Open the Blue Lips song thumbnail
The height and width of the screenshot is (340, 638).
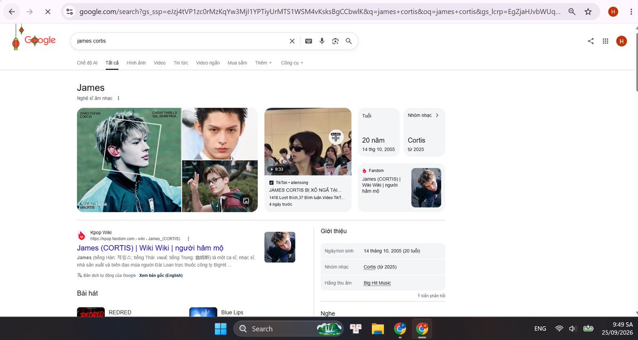coord(203,312)
